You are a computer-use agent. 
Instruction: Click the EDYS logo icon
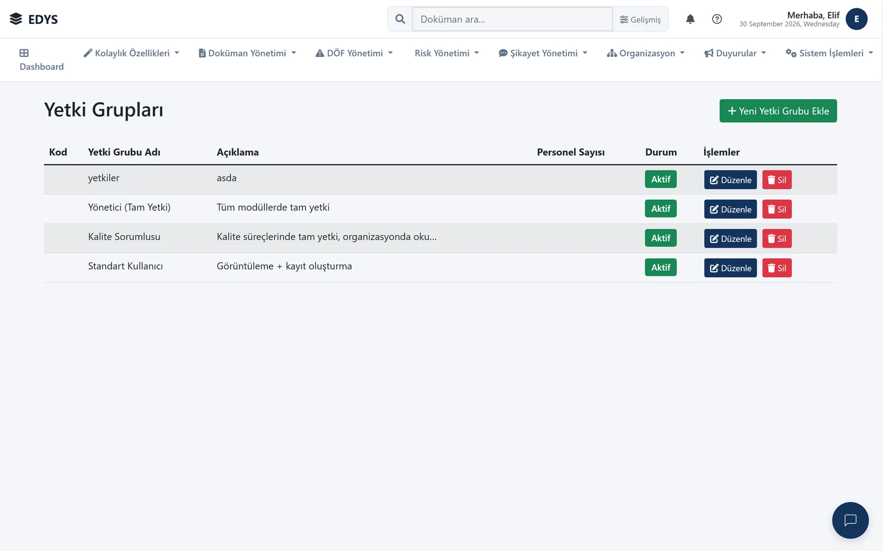[16, 19]
